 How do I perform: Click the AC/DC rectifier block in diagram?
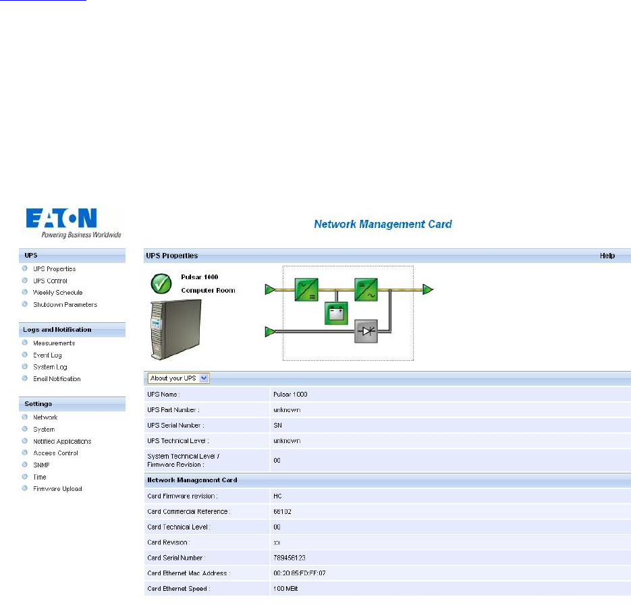[x=306, y=289]
